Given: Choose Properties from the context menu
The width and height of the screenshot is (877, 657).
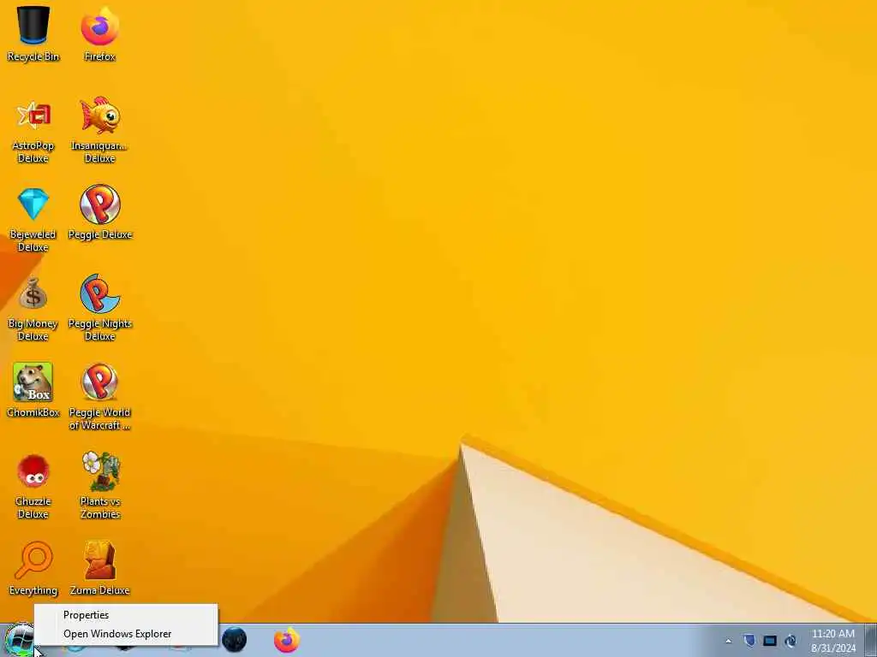Looking at the screenshot, I should click(x=126, y=614).
